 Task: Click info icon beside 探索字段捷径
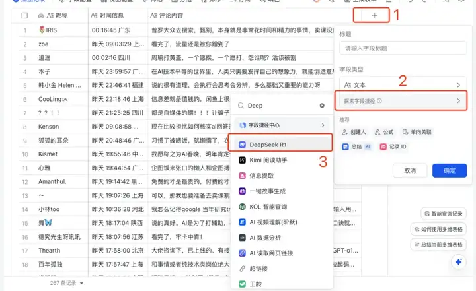point(379,101)
